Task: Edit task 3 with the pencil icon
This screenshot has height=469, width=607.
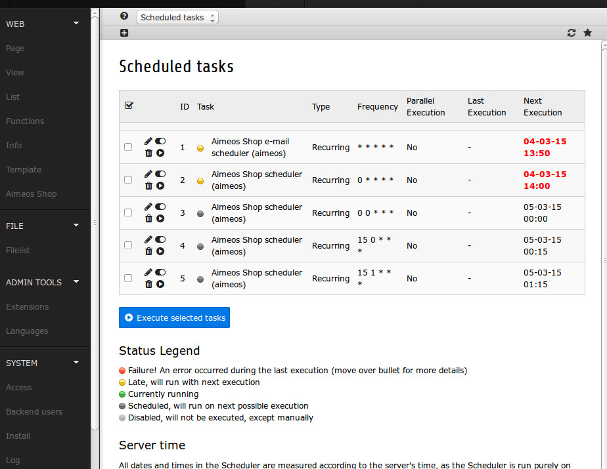Action: (148, 207)
